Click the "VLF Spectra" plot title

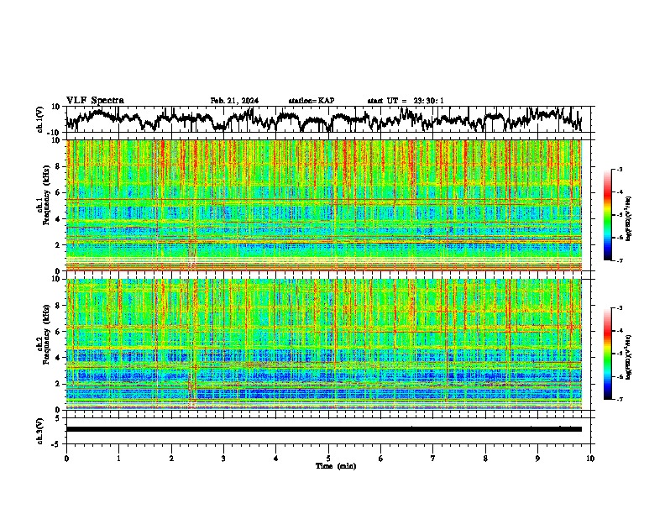[x=95, y=101]
